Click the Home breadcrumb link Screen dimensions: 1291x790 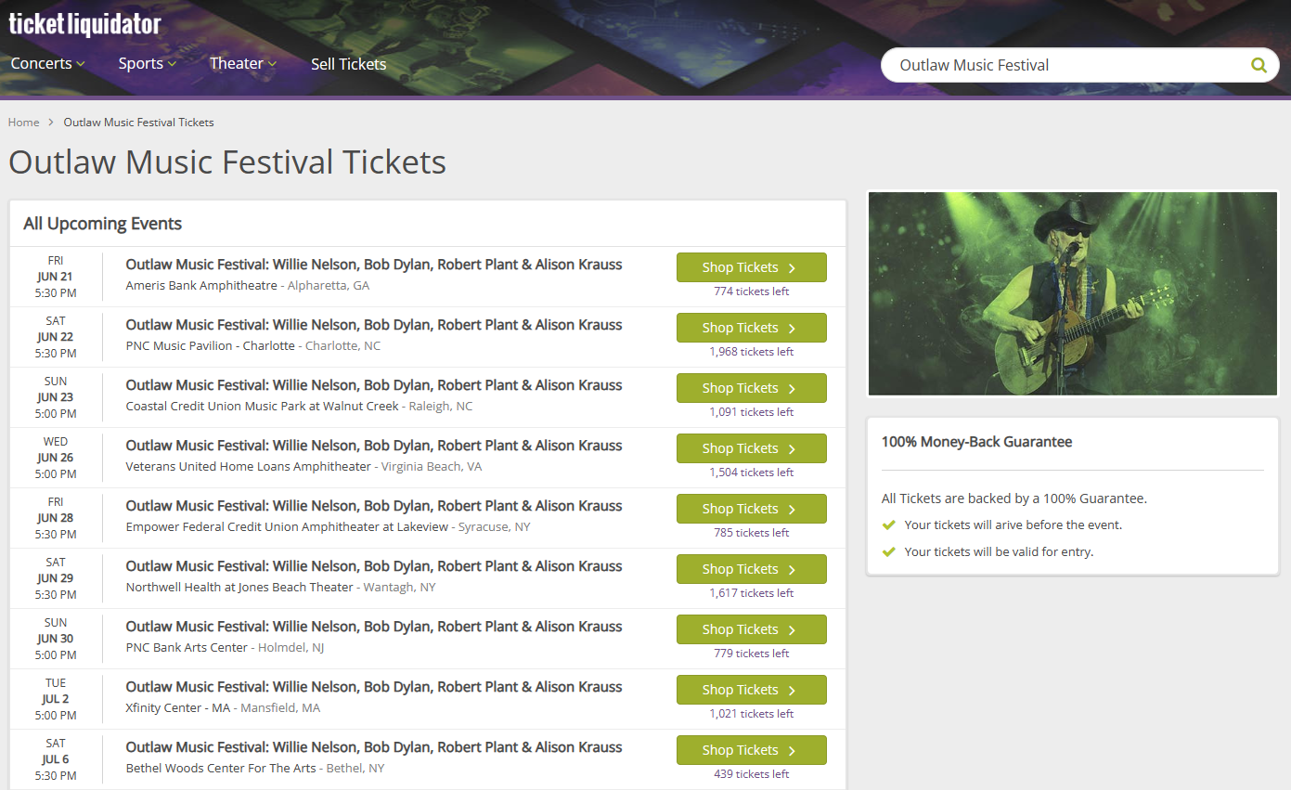[24, 123]
